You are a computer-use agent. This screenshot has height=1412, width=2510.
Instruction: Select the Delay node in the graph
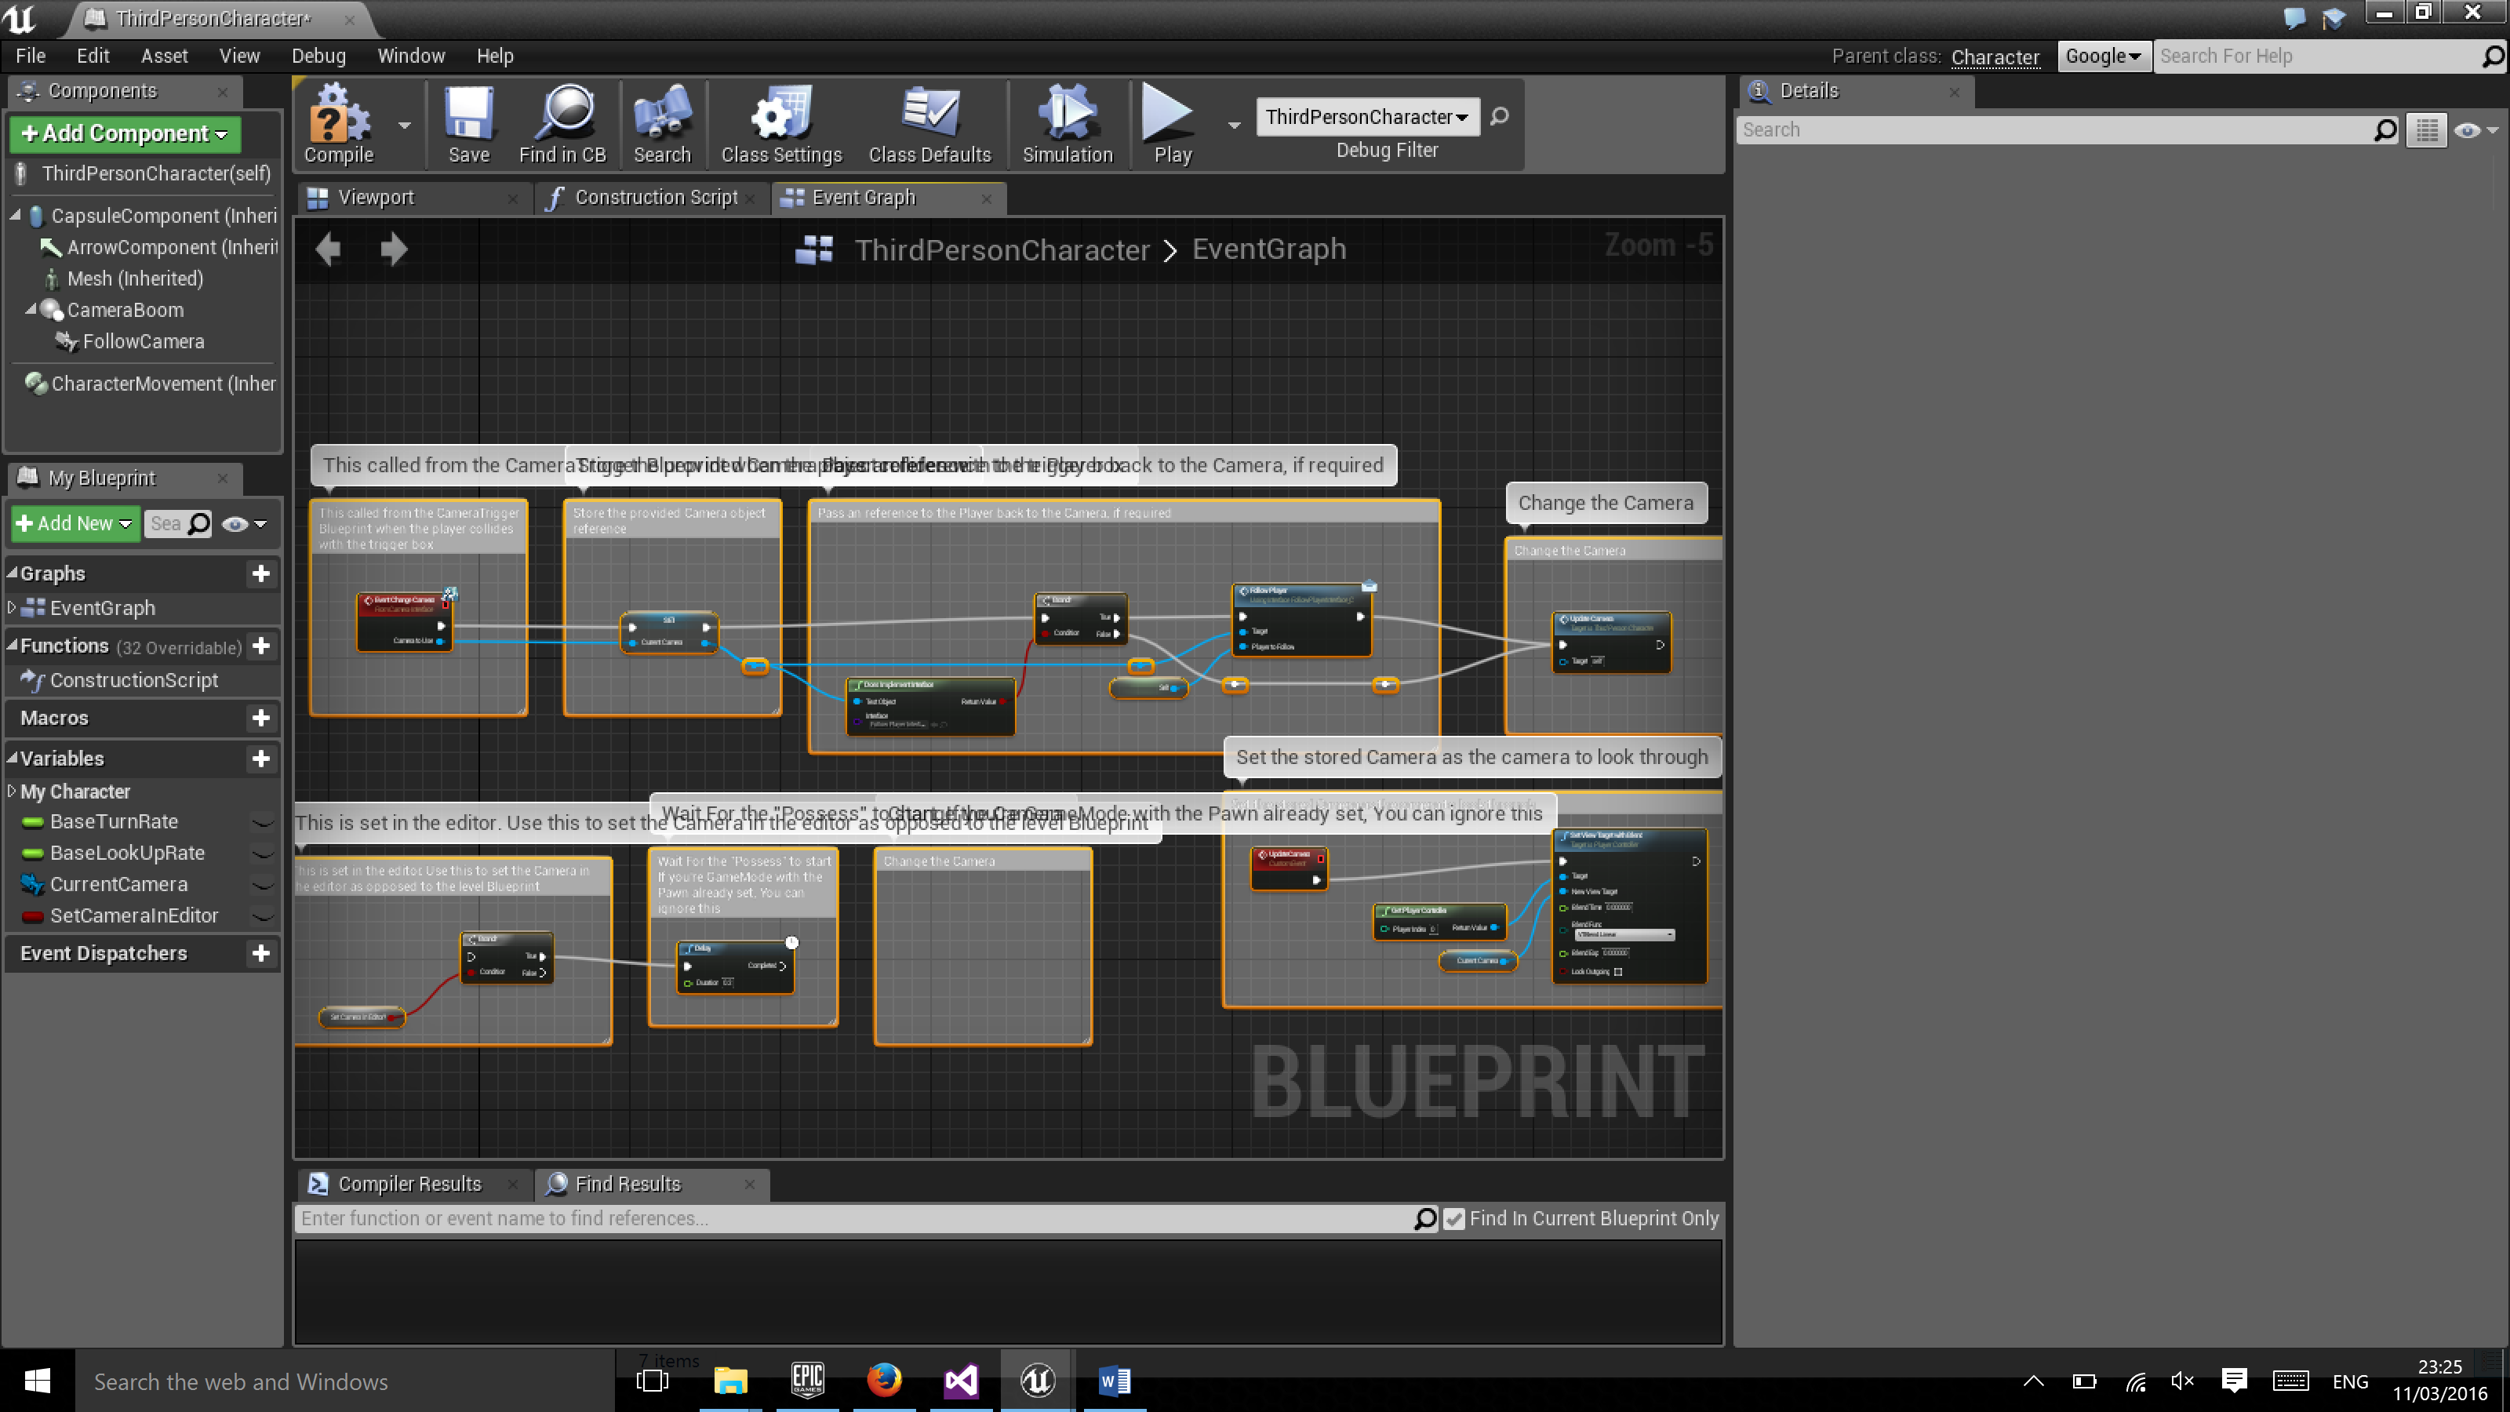coord(736,966)
